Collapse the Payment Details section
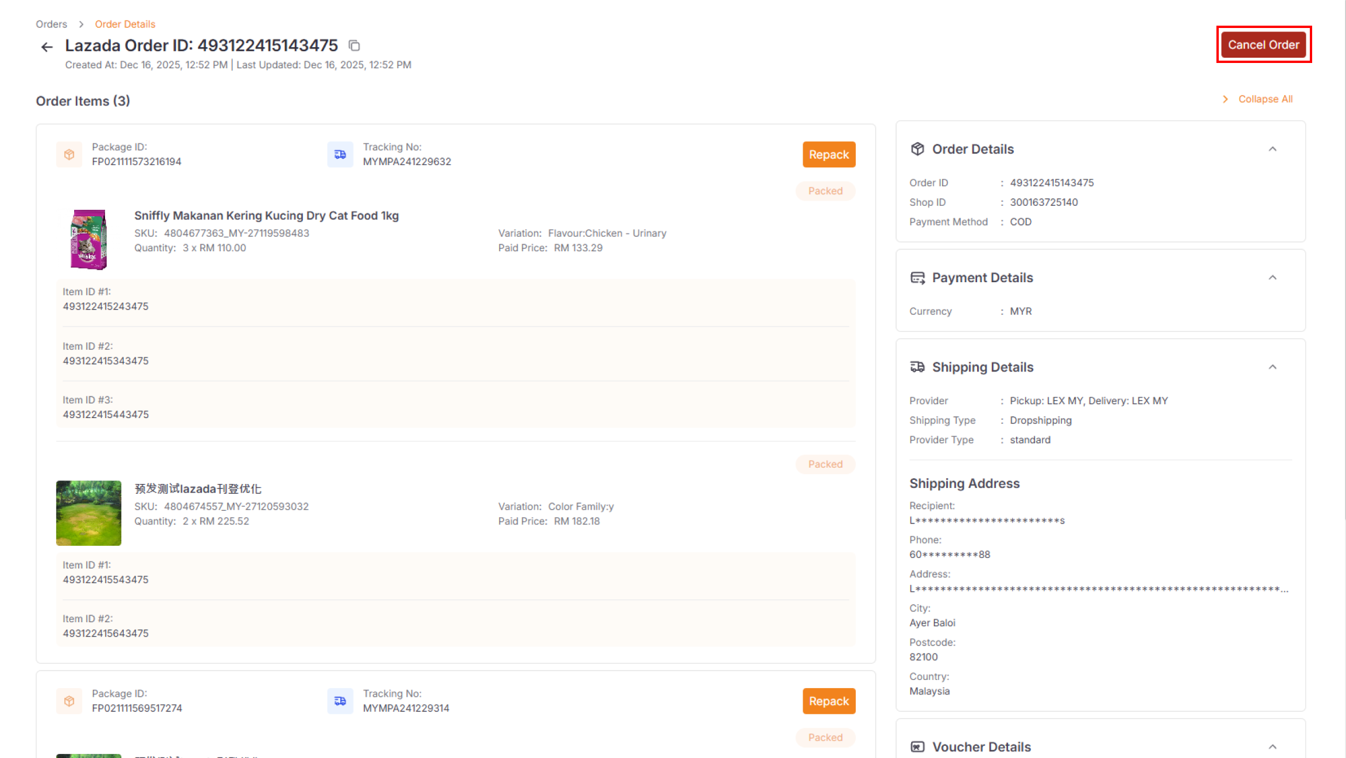 click(1273, 278)
